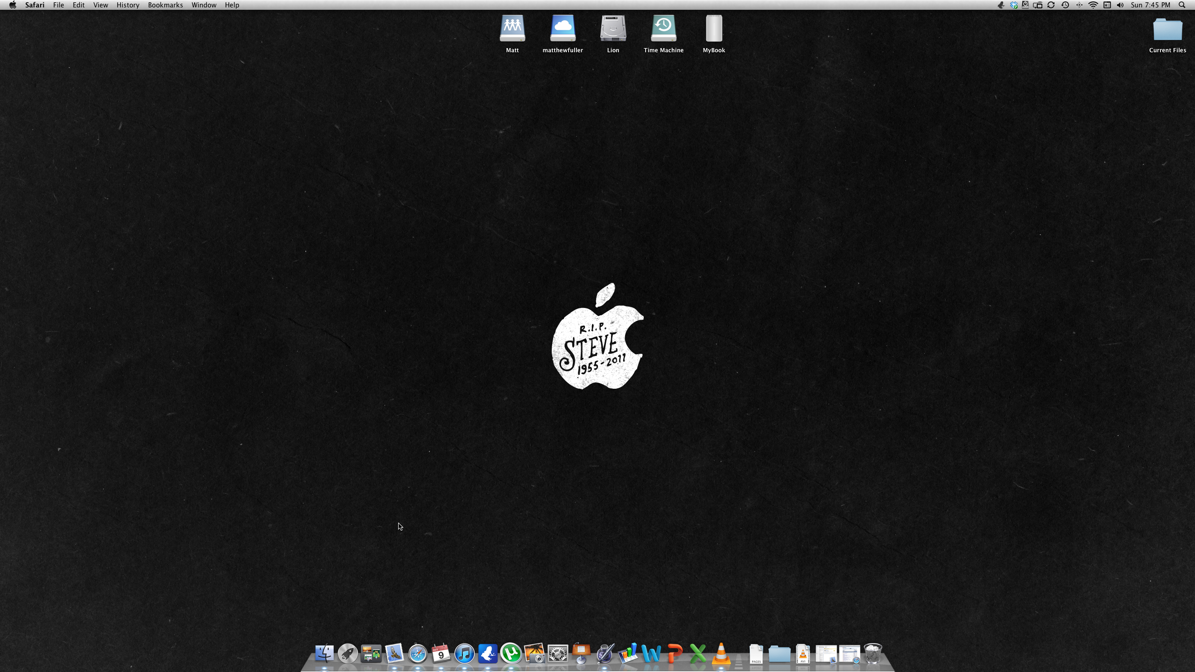Select the Time Machine drive on desktop
The image size is (1195, 672).
coord(663,29)
